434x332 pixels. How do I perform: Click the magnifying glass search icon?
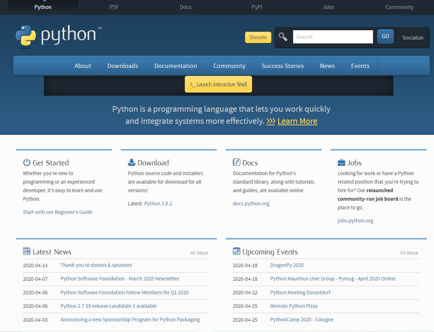283,37
